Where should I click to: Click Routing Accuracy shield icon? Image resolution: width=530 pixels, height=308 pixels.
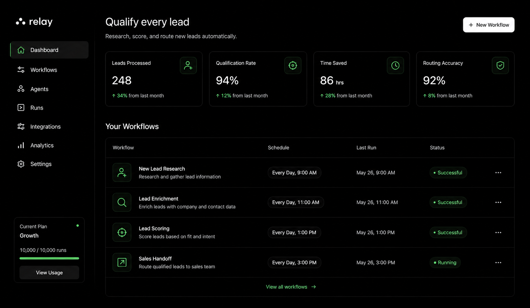(x=500, y=65)
